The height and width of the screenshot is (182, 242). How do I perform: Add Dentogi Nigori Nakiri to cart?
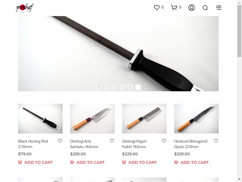click(139, 162)
